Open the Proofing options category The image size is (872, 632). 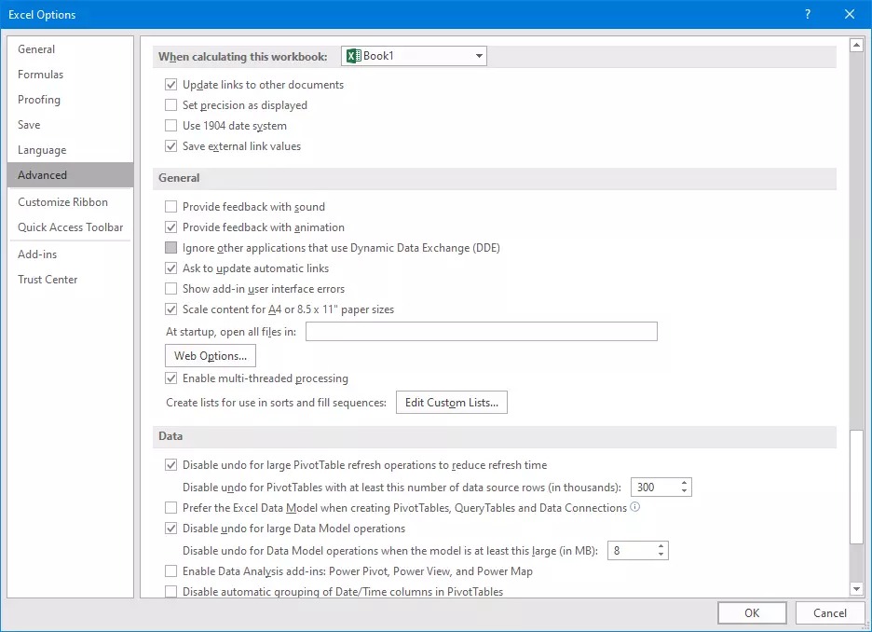coord(70,100)
